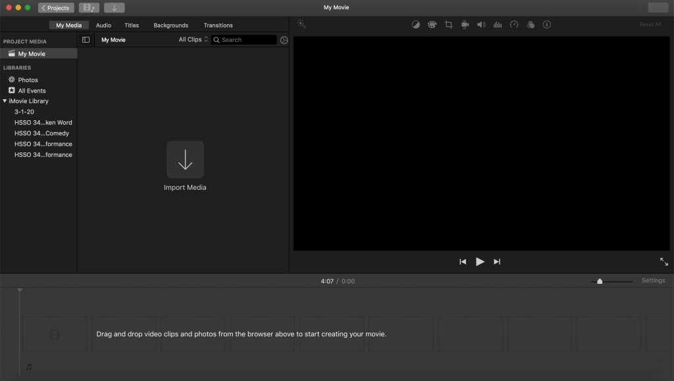Click the timeline zoom slider
This screenshot has height=381, width=674.
(600, 281)
